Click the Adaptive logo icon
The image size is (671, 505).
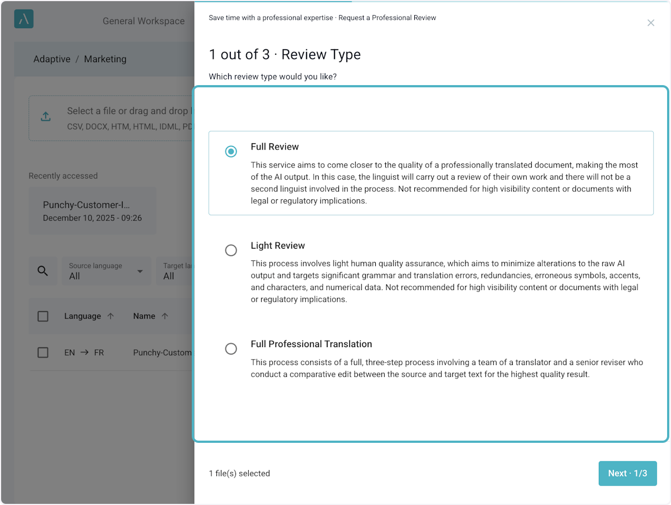(x=23, y=19)
